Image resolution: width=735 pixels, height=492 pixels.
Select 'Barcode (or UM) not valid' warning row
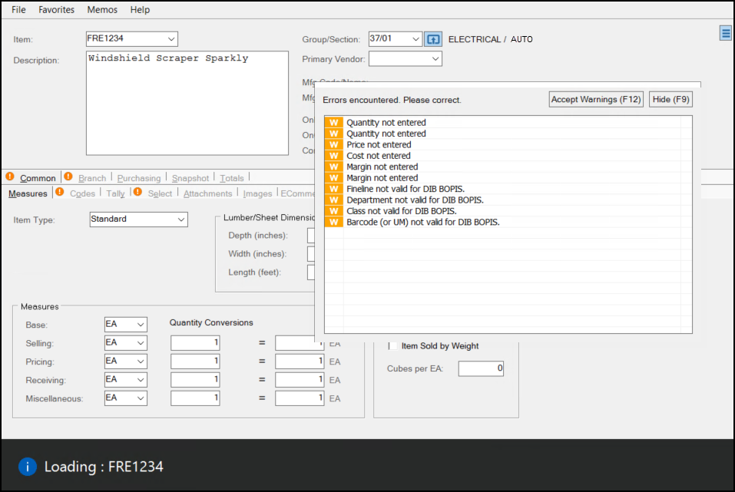click(x=508, y=222)
